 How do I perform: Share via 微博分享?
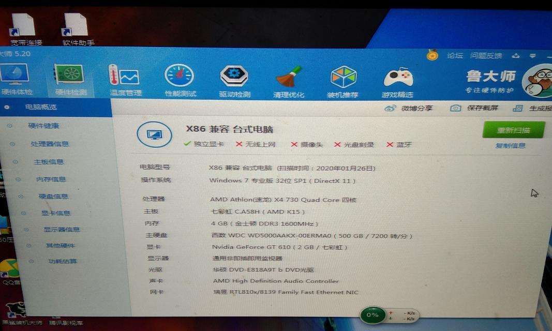coord(409,108)
